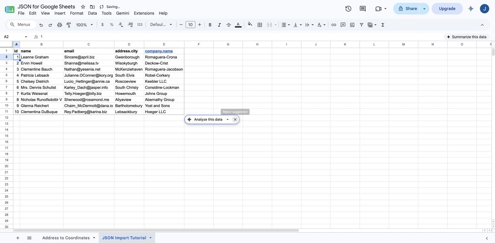Add a new sheet
Image resolution: width=495 pixels, height=243 pixels.
(x=18, y=238)
